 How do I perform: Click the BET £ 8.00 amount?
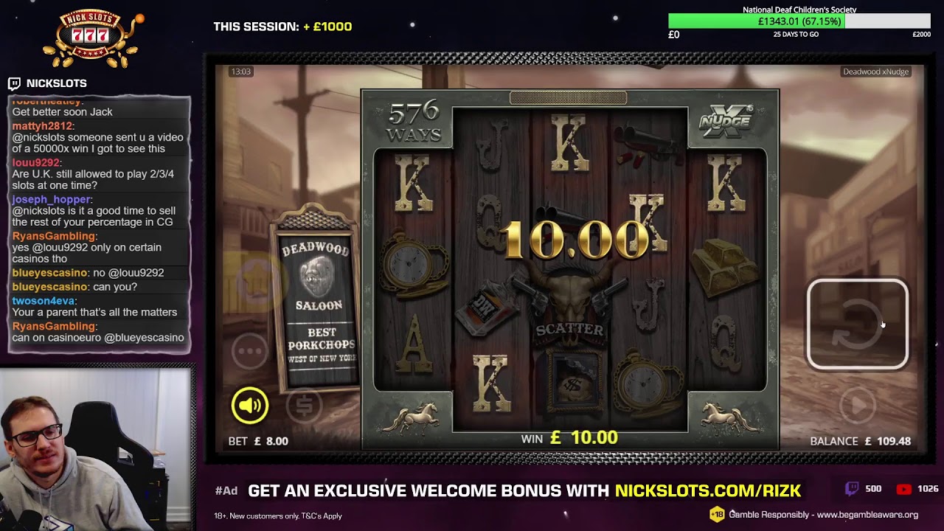(258, 441)
